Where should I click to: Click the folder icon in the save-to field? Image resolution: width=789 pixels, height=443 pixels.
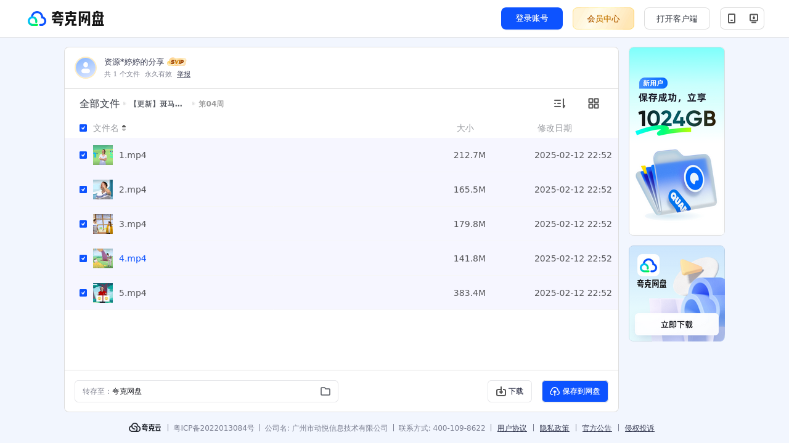coord(325,391)
